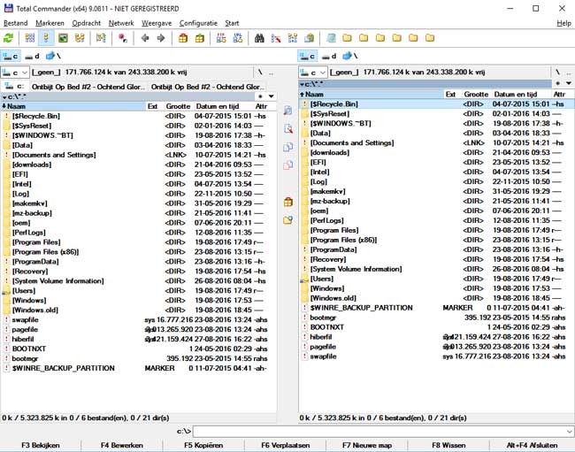The width and height of the screenshot is (575, 452).
Task: Click F5 Kopiëren button
Action: pyautogui.click(x=203, y=445)
